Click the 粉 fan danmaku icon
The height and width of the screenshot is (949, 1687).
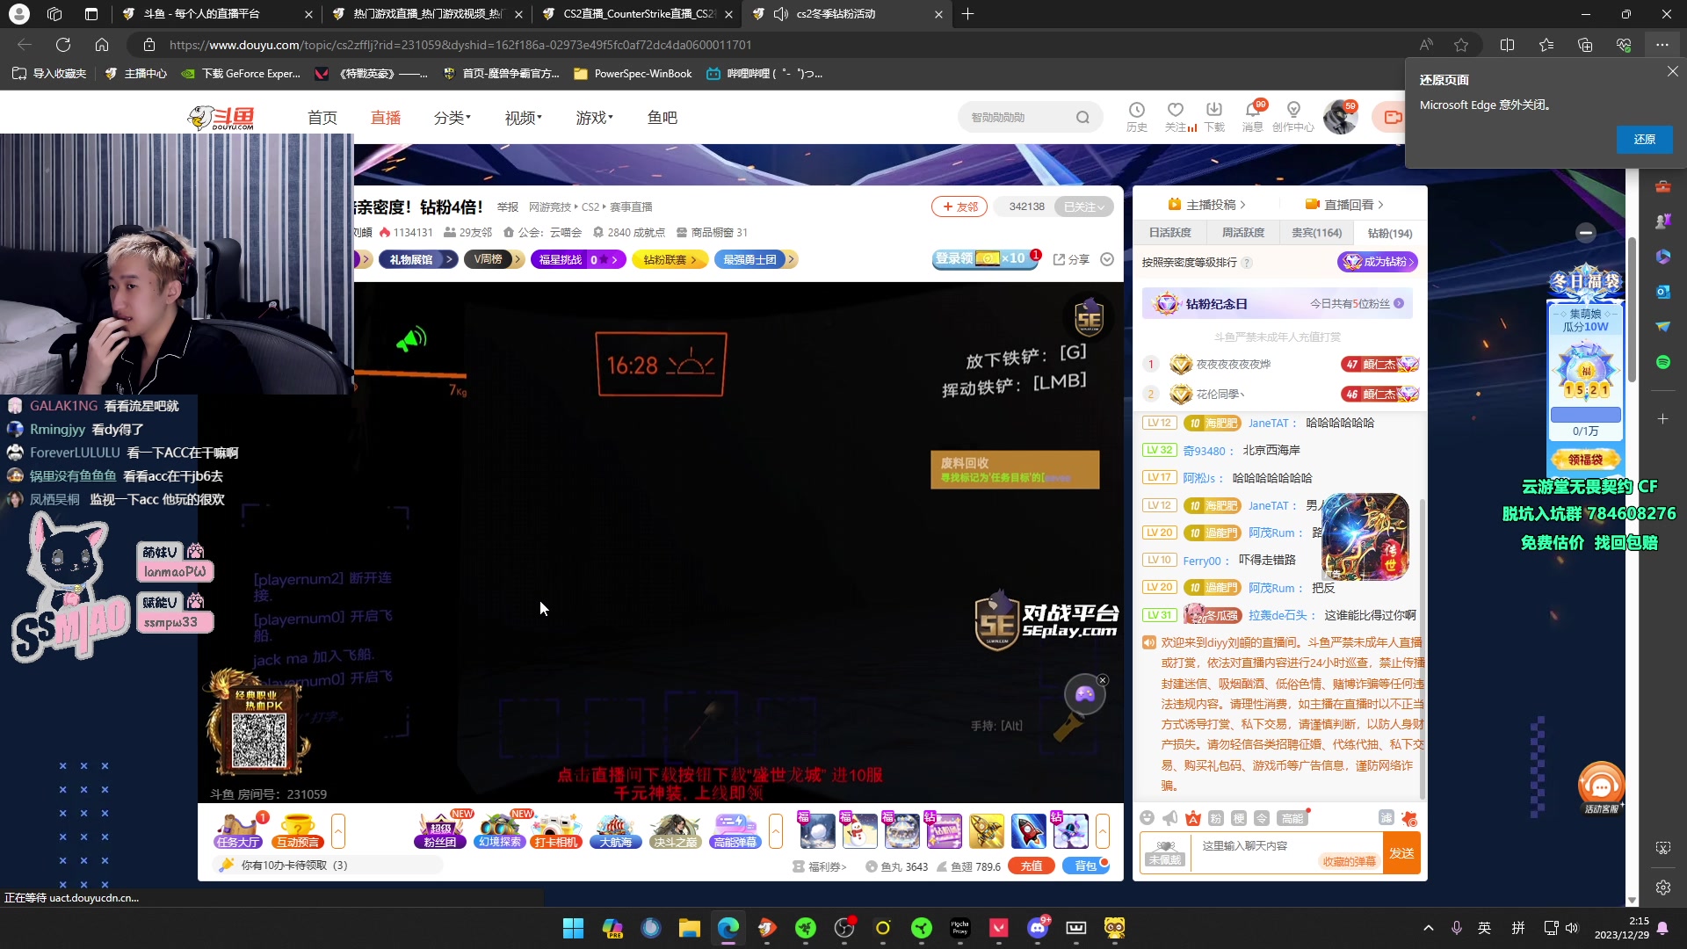(x=1215, y=818)
